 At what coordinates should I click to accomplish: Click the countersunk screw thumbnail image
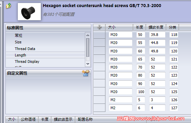[x=29, y=12]
